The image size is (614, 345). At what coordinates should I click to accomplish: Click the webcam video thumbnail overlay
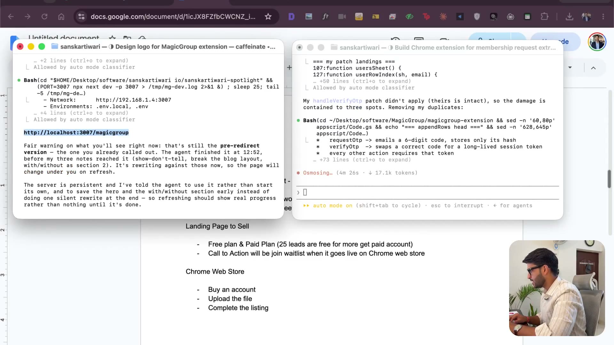coord(557,288)
